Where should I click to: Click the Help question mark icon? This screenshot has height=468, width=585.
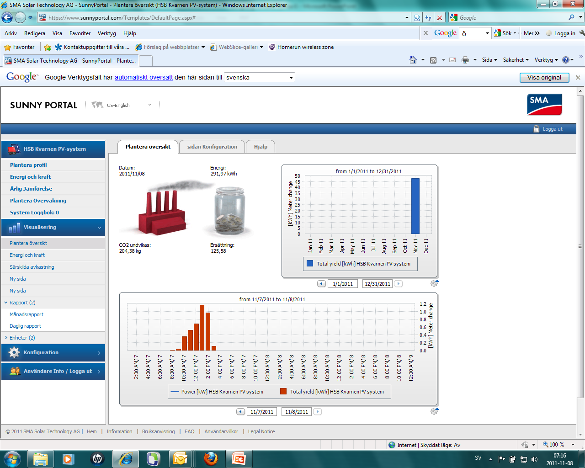pos(566,60)
